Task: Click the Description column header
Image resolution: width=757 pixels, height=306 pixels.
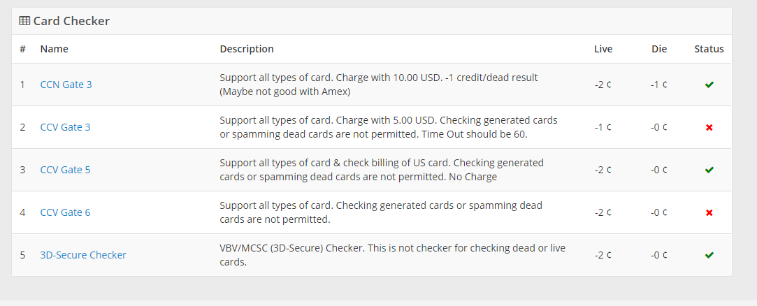Action: tap(247, 49)
